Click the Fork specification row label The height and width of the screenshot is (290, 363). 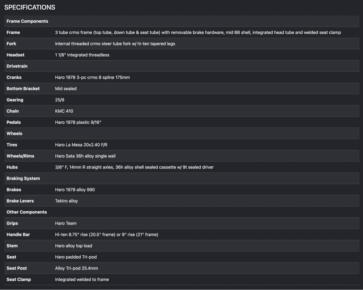11,44
